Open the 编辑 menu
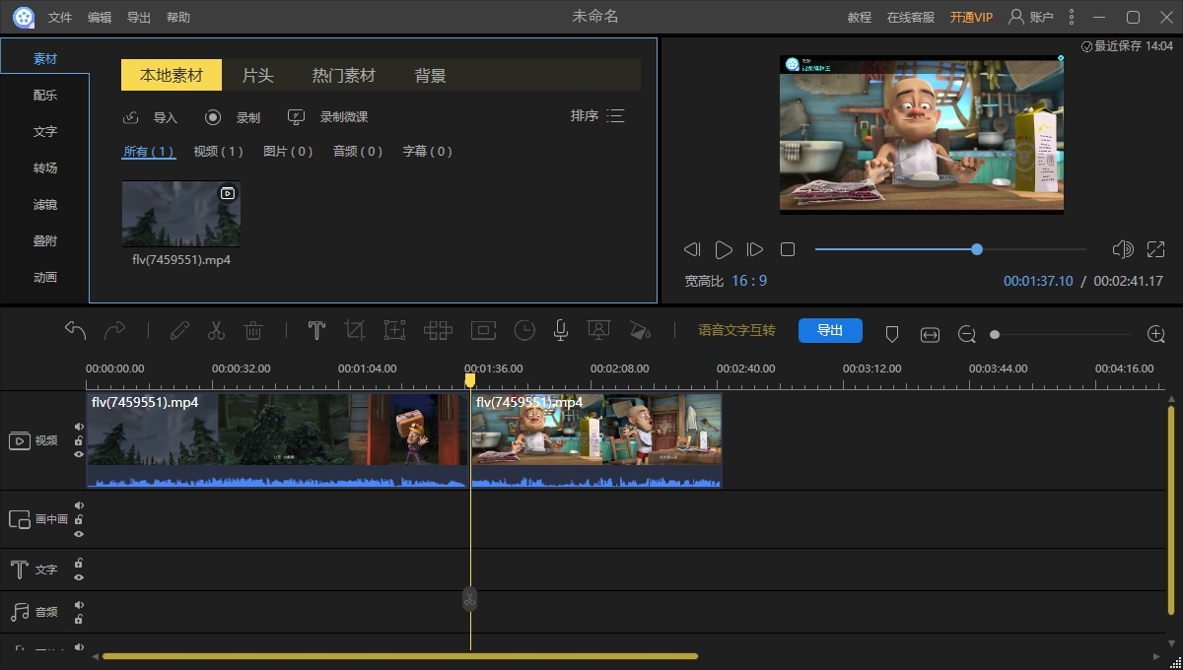 pyautogui.click(x=100, y=18)
